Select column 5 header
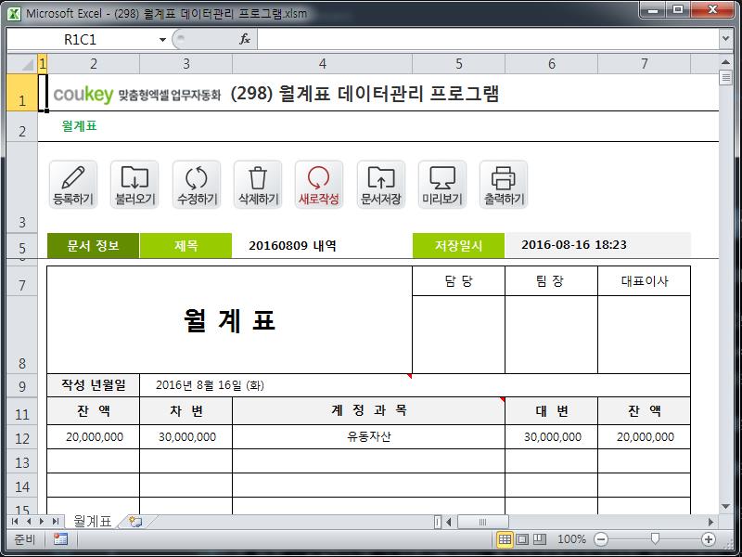Screen dimensions: 742x557 458,64
